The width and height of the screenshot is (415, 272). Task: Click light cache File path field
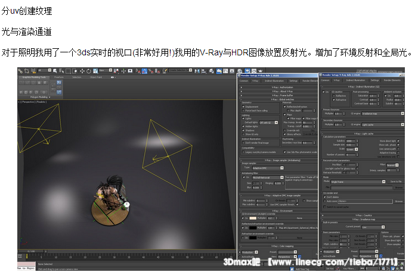pyautogui.click(x=362, y=187)
